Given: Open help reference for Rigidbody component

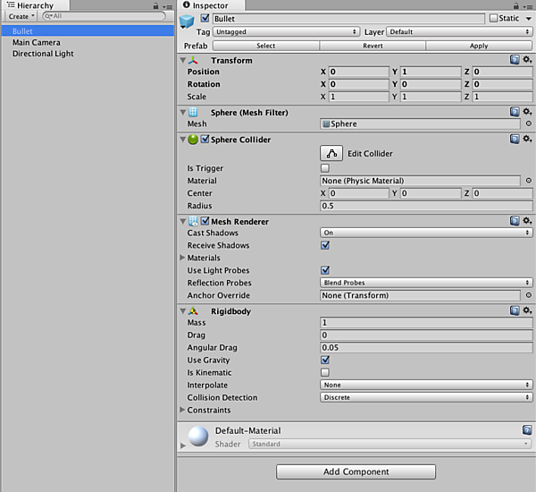Looking at the screenshot, I should [515, 310].
